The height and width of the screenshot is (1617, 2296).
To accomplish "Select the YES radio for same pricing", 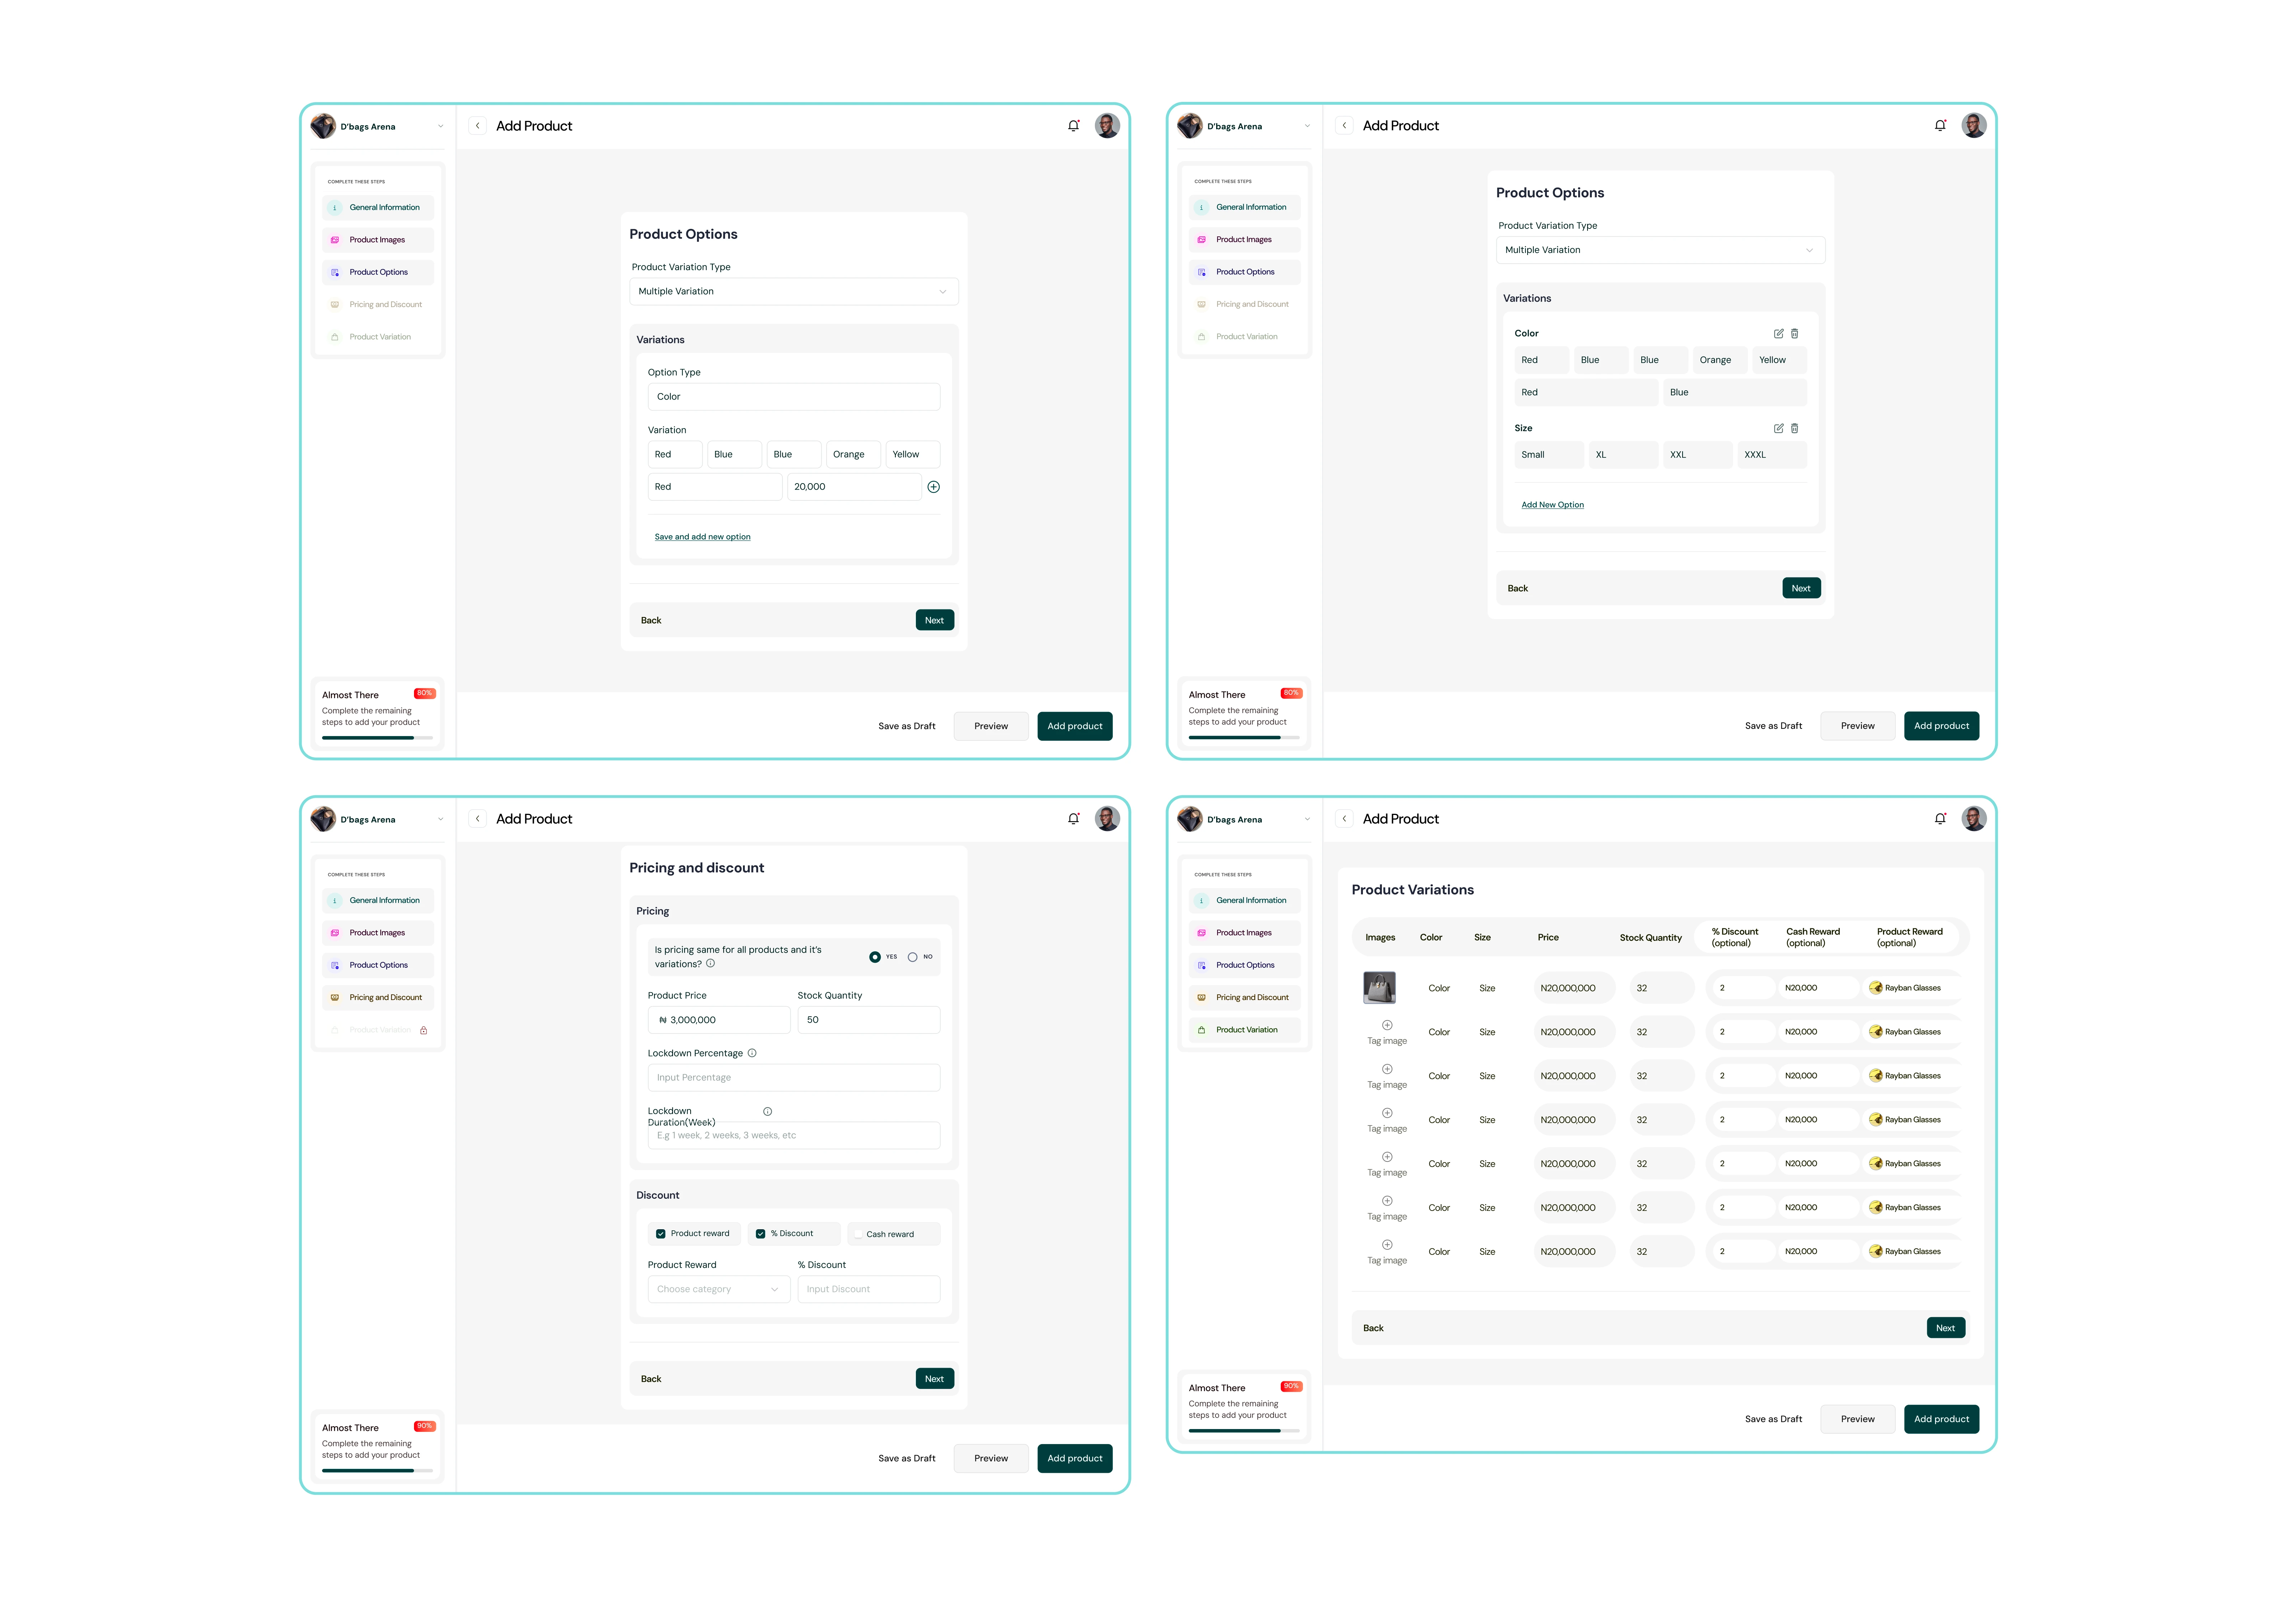I will click(x=875, y=957).
